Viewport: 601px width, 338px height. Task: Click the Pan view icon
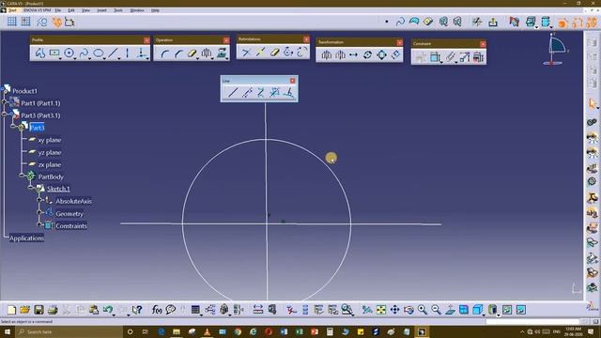coord(394,310)
